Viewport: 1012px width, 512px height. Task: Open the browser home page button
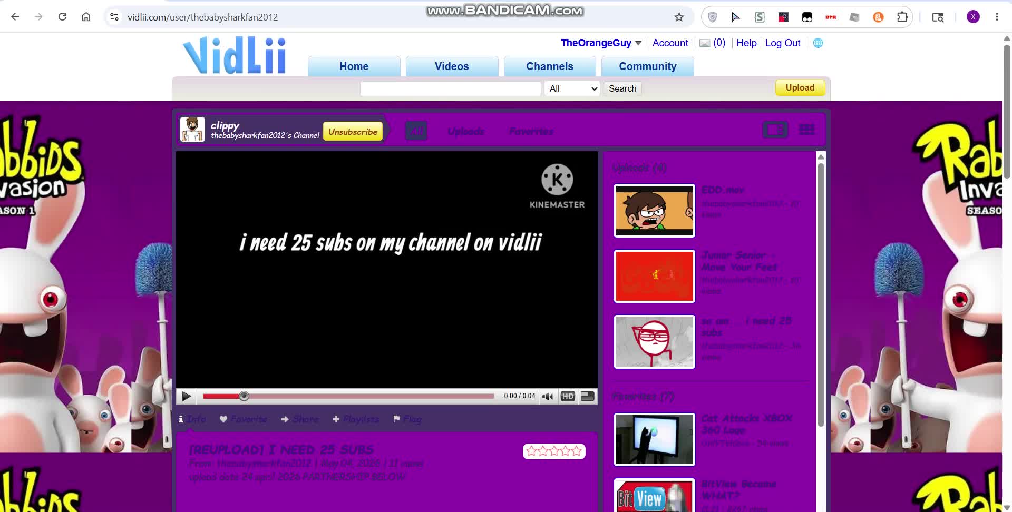coord(86,17)
